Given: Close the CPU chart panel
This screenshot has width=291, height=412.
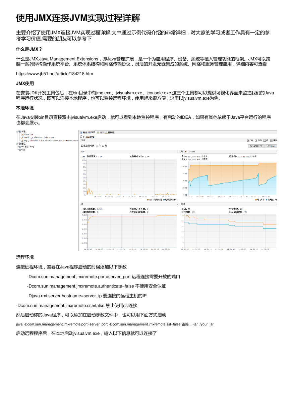Looking at the screenshot, I should tap(177, 152).
